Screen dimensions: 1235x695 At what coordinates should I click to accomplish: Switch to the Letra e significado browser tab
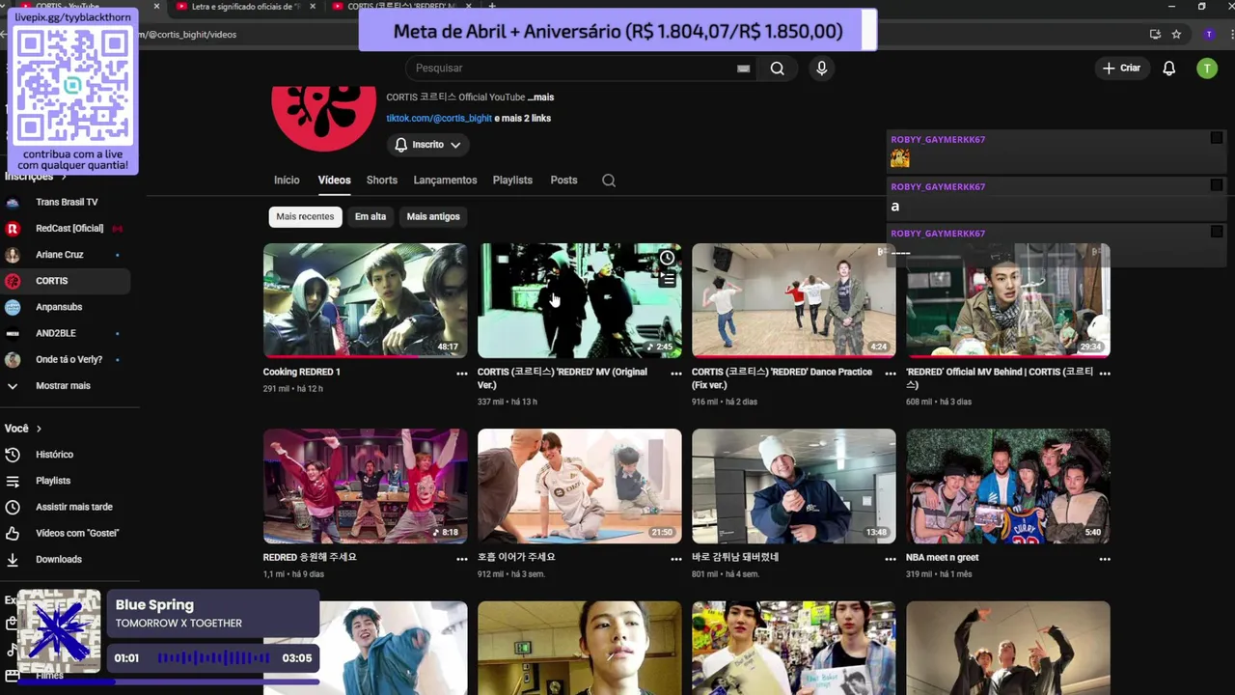point(246,7)
